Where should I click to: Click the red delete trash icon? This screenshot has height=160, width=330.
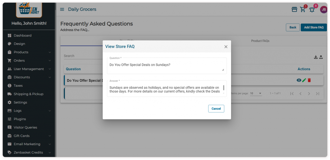pos(309,80)
